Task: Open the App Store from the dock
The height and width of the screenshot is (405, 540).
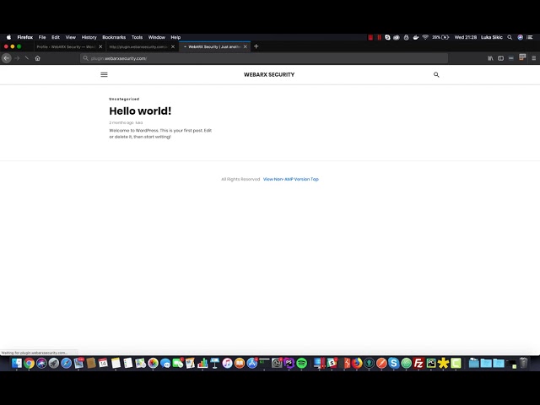Action: click(252, 363)
